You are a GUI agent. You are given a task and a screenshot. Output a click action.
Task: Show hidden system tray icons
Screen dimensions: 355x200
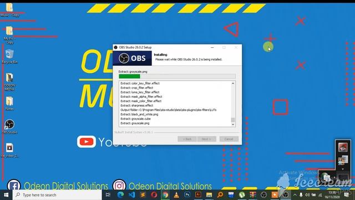(x=295, y=195)
